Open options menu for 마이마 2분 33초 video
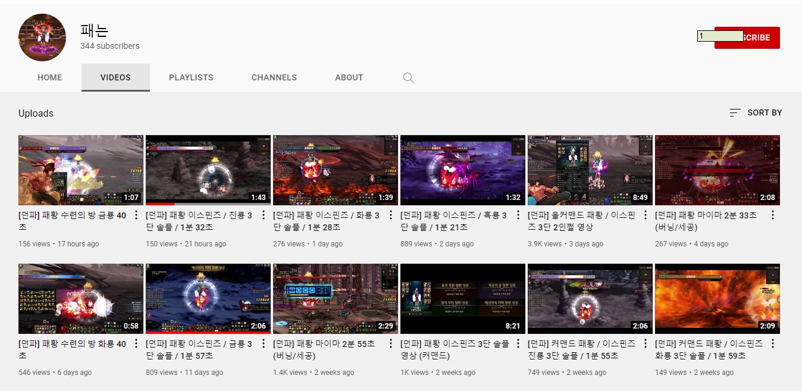802x391 pixels. coord(773,215)
